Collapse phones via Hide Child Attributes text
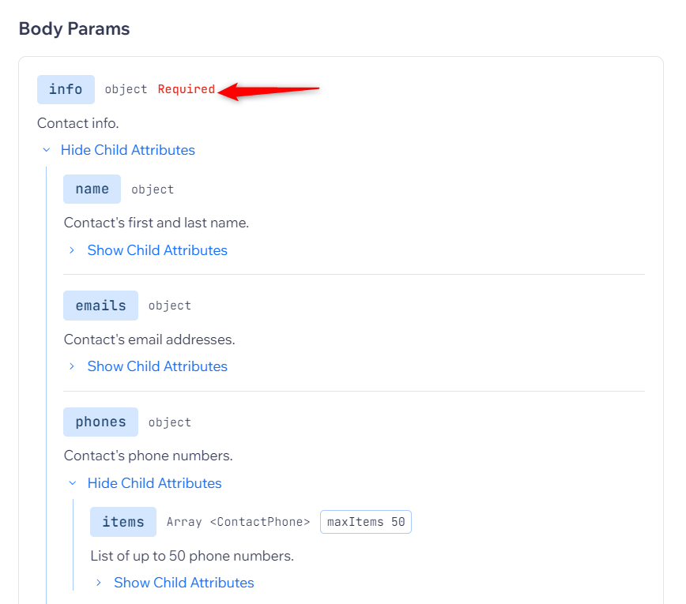686x604 pixels. click(x=154, y=483)
